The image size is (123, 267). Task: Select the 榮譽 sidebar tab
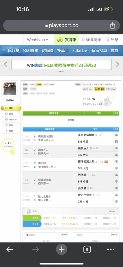pos(11,131)
